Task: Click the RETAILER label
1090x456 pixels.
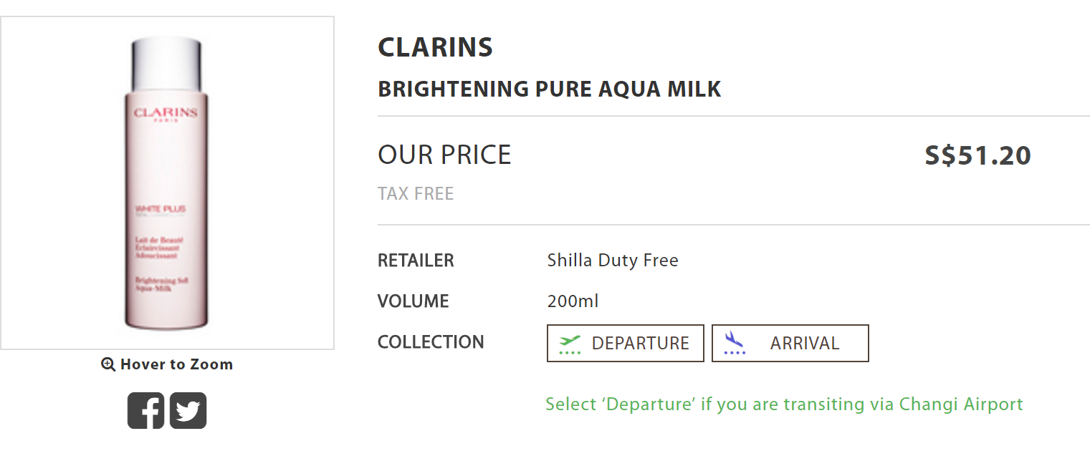Action: point(416,261)
